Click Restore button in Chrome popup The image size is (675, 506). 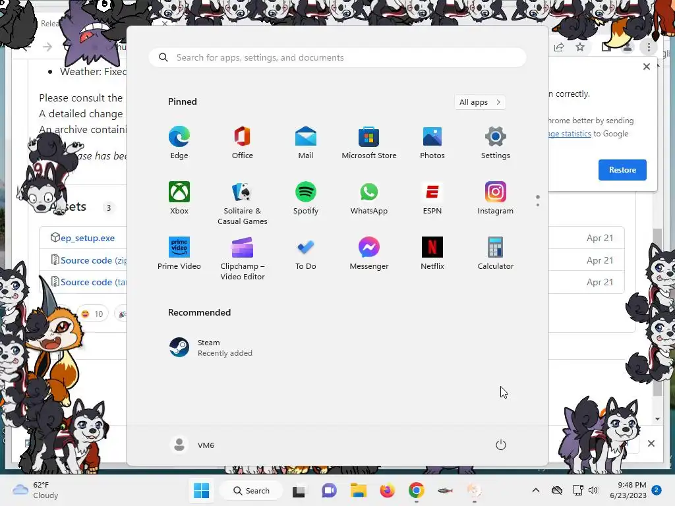[x=622, y=170]
